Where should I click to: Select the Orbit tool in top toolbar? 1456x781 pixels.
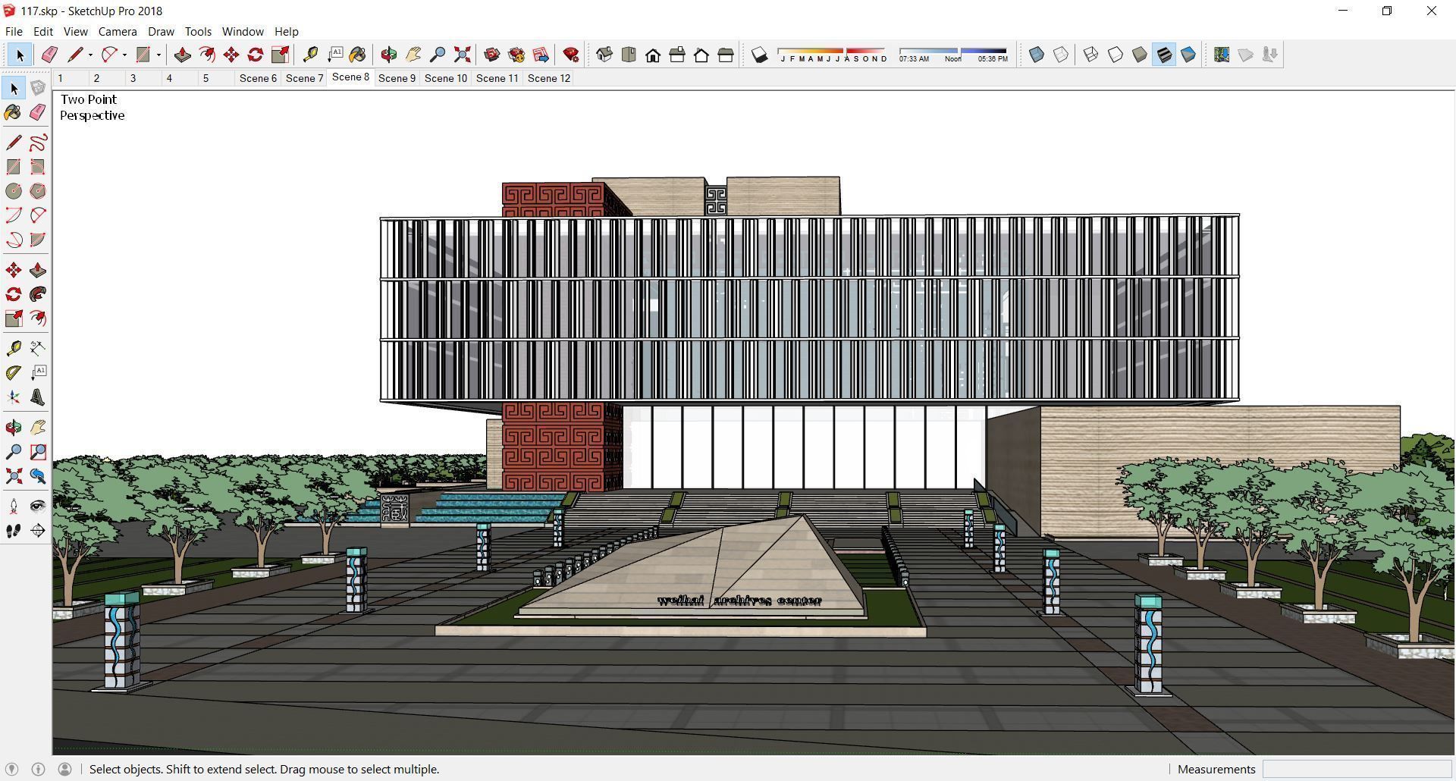389,55
